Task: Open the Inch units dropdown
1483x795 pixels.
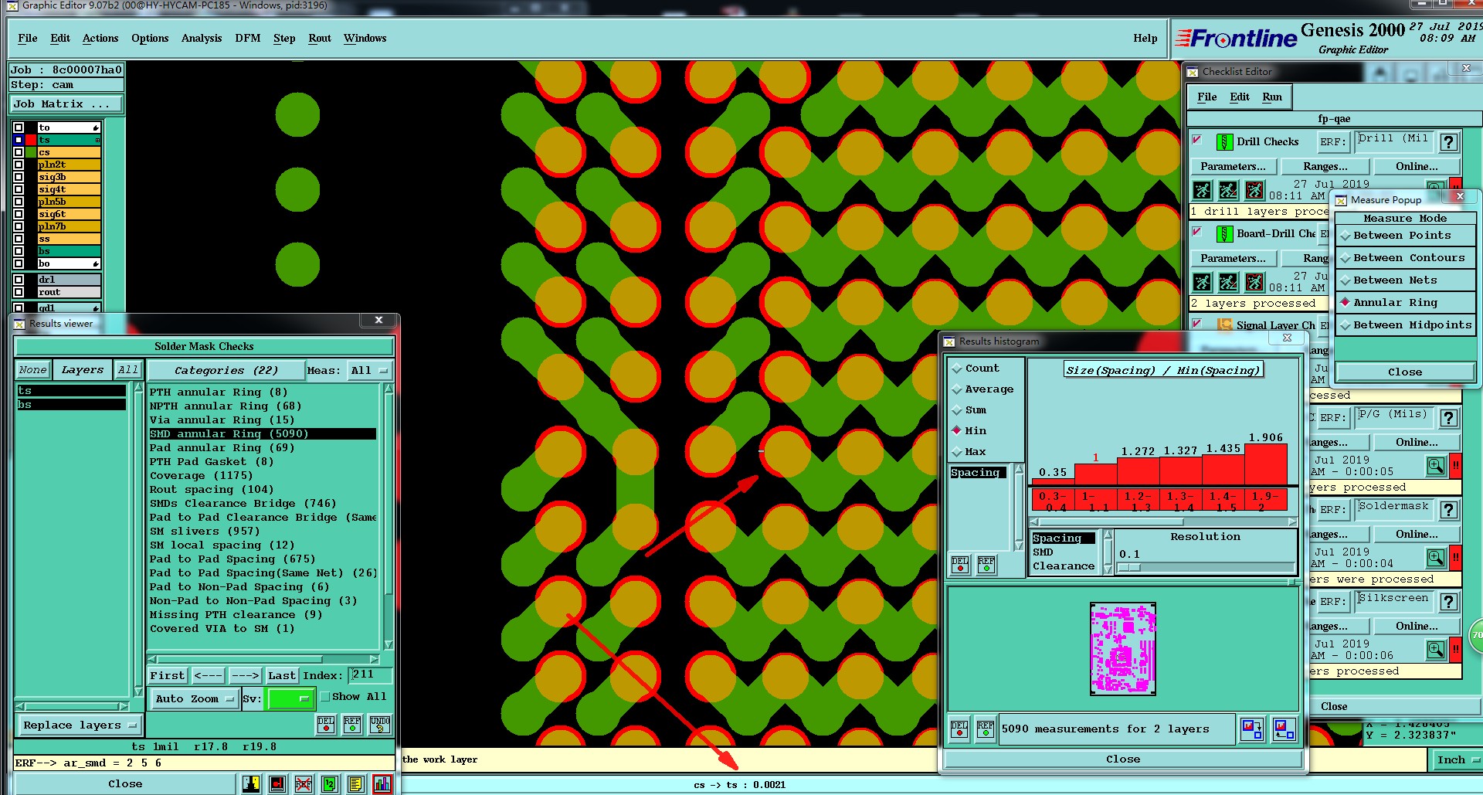Action: click(1455, 760)
